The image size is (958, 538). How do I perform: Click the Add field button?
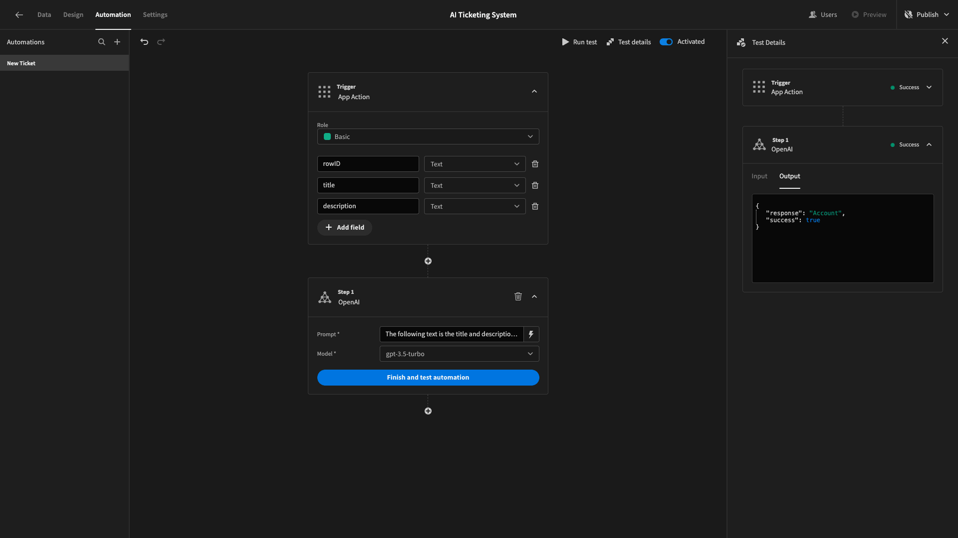[x=345, y=228]
